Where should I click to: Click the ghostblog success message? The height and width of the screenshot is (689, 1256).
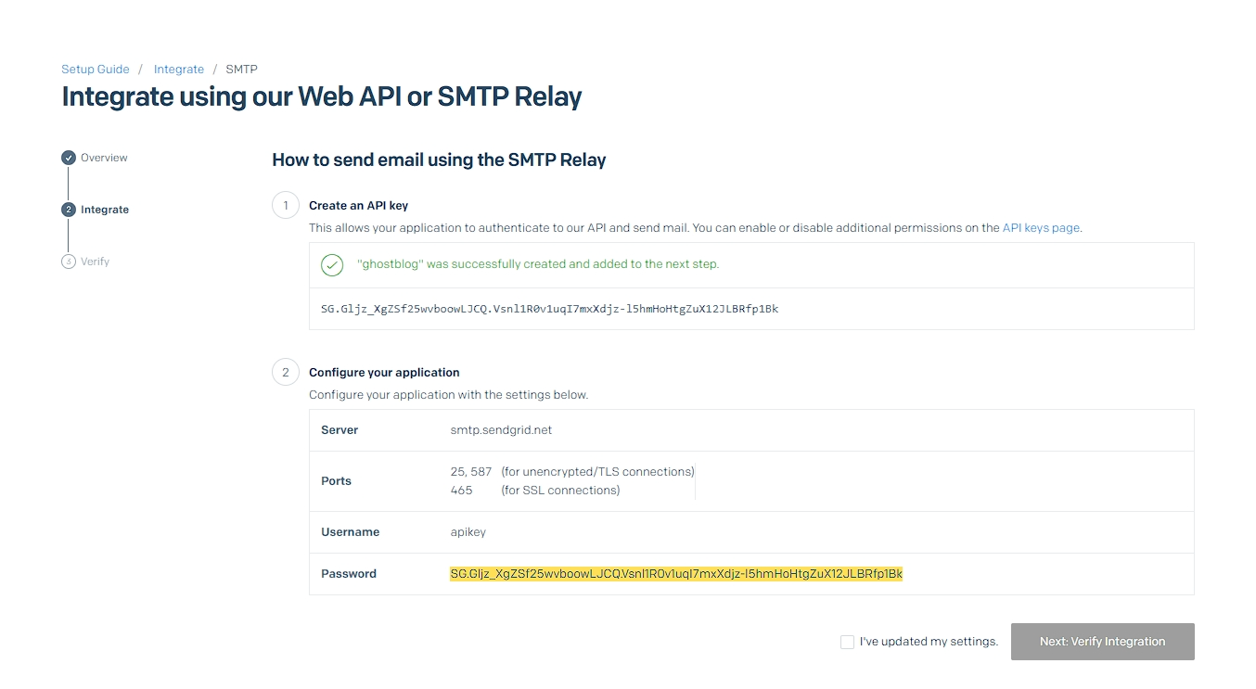coord(538,264)
